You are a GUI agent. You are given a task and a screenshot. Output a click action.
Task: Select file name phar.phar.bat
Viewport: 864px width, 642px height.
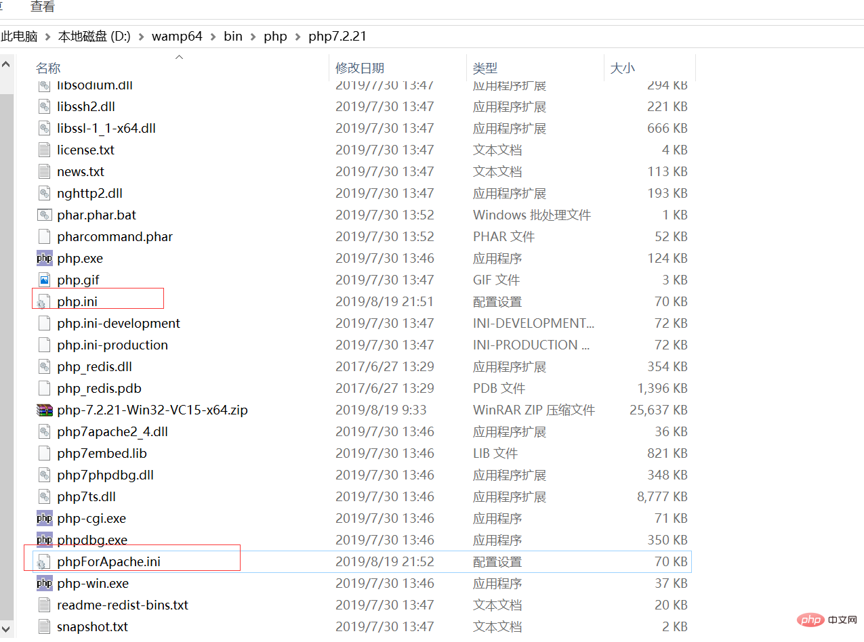[97, 215]
